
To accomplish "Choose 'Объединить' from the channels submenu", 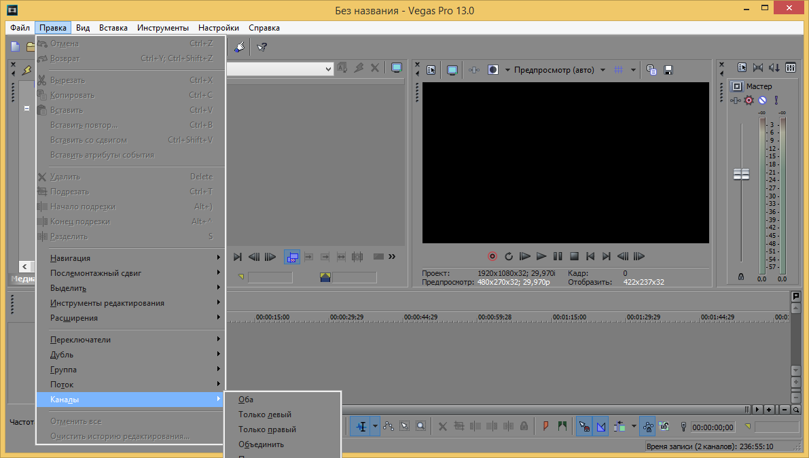I will [x=262, y=444].
